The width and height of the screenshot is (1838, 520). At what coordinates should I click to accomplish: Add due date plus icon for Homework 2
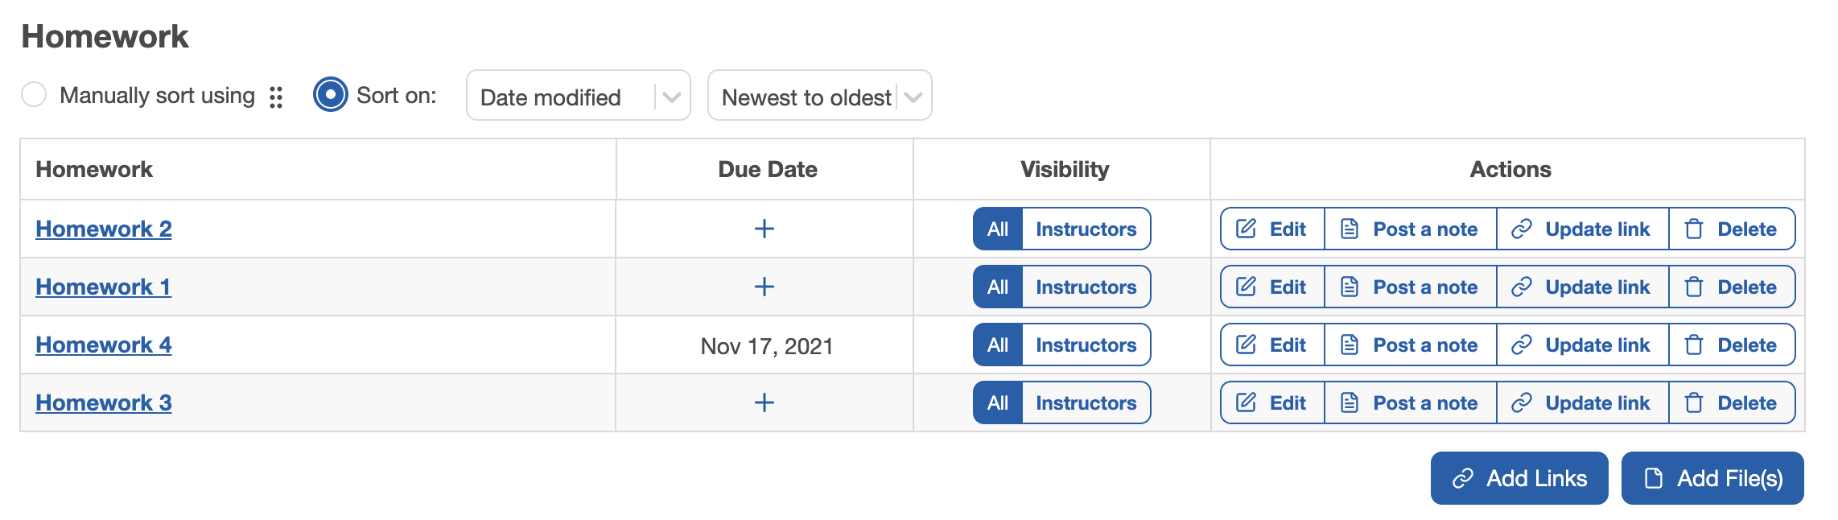(x=764, y=229)
